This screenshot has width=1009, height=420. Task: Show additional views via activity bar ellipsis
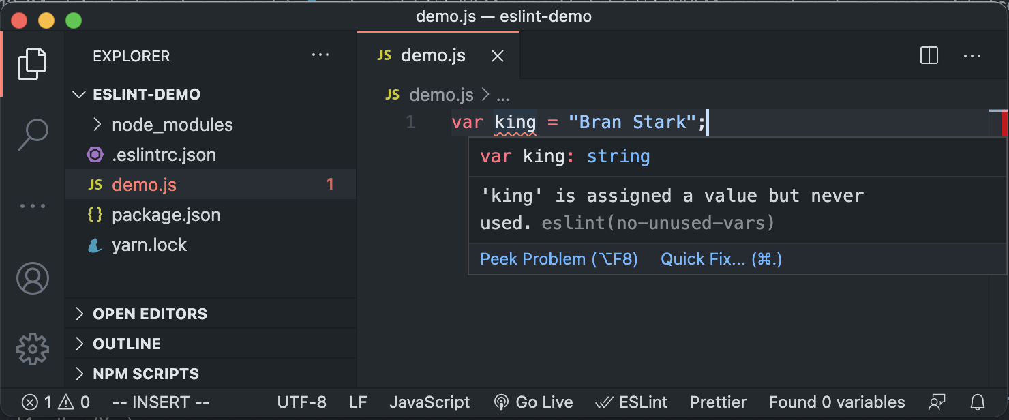(32, 206)
